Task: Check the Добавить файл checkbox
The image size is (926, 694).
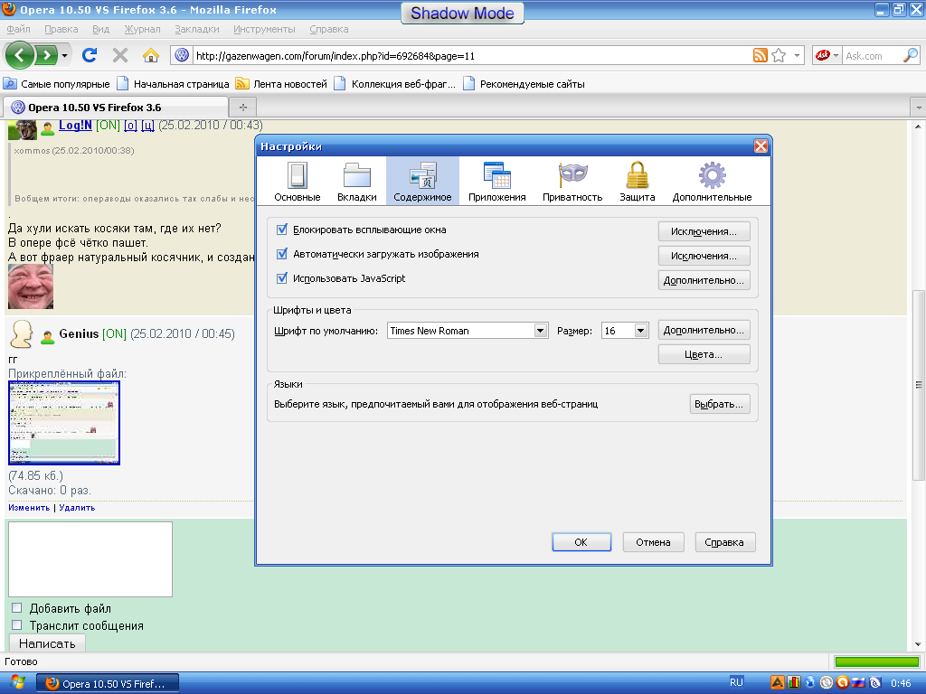Action: coord(16,608)
